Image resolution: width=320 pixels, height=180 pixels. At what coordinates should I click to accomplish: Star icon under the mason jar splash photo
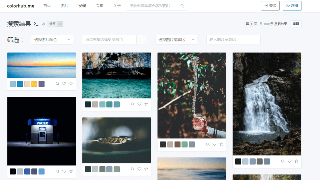pos(221,144)
